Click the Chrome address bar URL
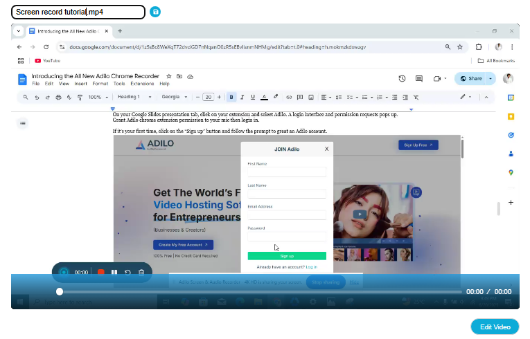Screen dimensions: 530x339 218,47
